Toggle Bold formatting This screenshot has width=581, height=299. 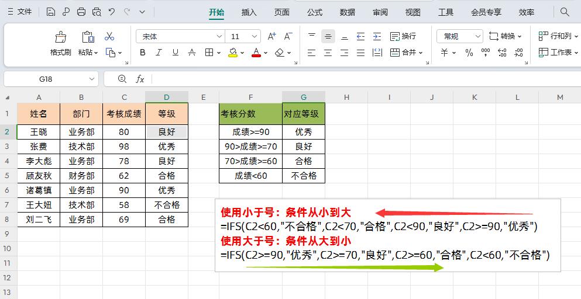(143, 53)
